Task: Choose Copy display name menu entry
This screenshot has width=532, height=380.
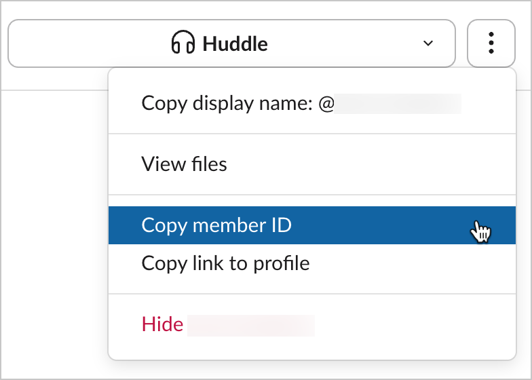Action: click(x=312, y=103)
